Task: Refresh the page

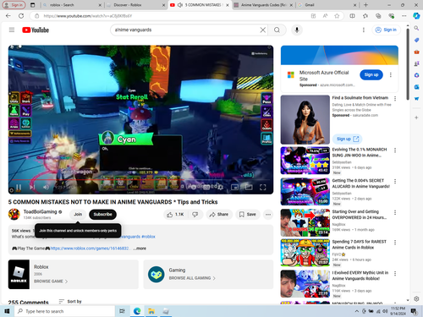Action: (21, 16)
